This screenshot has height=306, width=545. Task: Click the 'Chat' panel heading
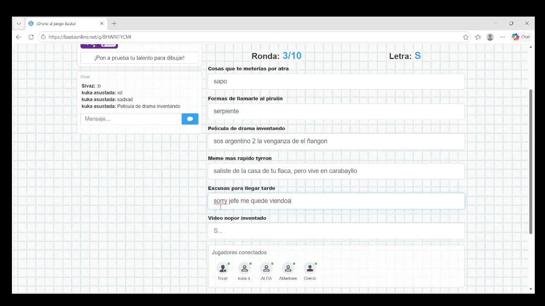(x=85, y=77)
